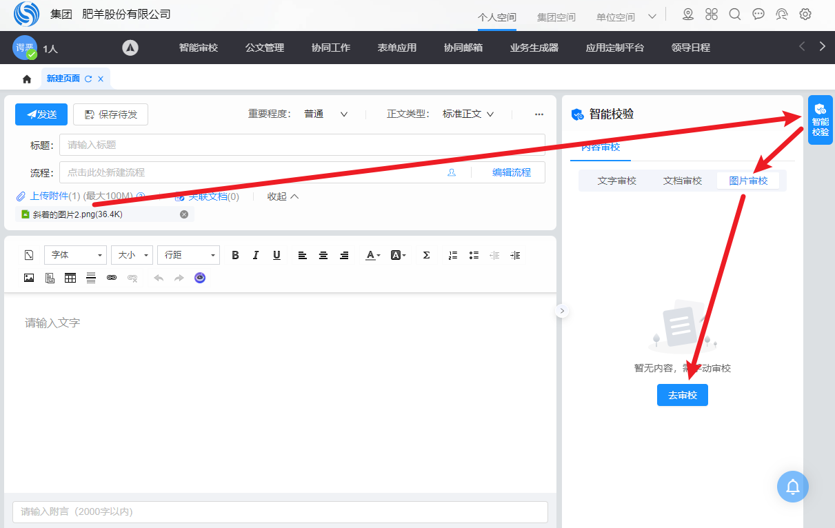This screenshot has width=835, height=528.
Task: Expand the 重要程度 普通 dropdown
Action: (326, 114)
